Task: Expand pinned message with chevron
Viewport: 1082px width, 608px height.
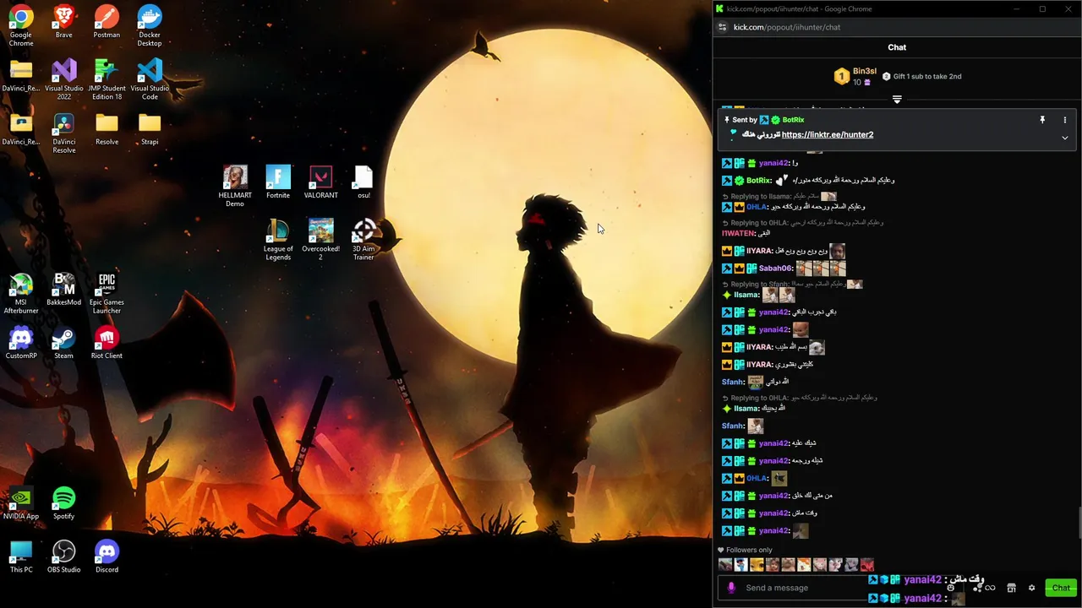Action: [1064, 138]
